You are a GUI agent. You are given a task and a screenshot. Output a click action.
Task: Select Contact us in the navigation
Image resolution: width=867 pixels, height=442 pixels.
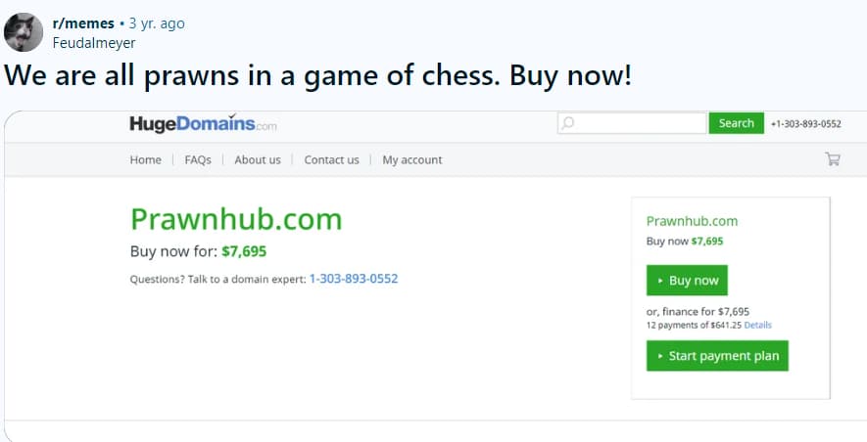331,160
